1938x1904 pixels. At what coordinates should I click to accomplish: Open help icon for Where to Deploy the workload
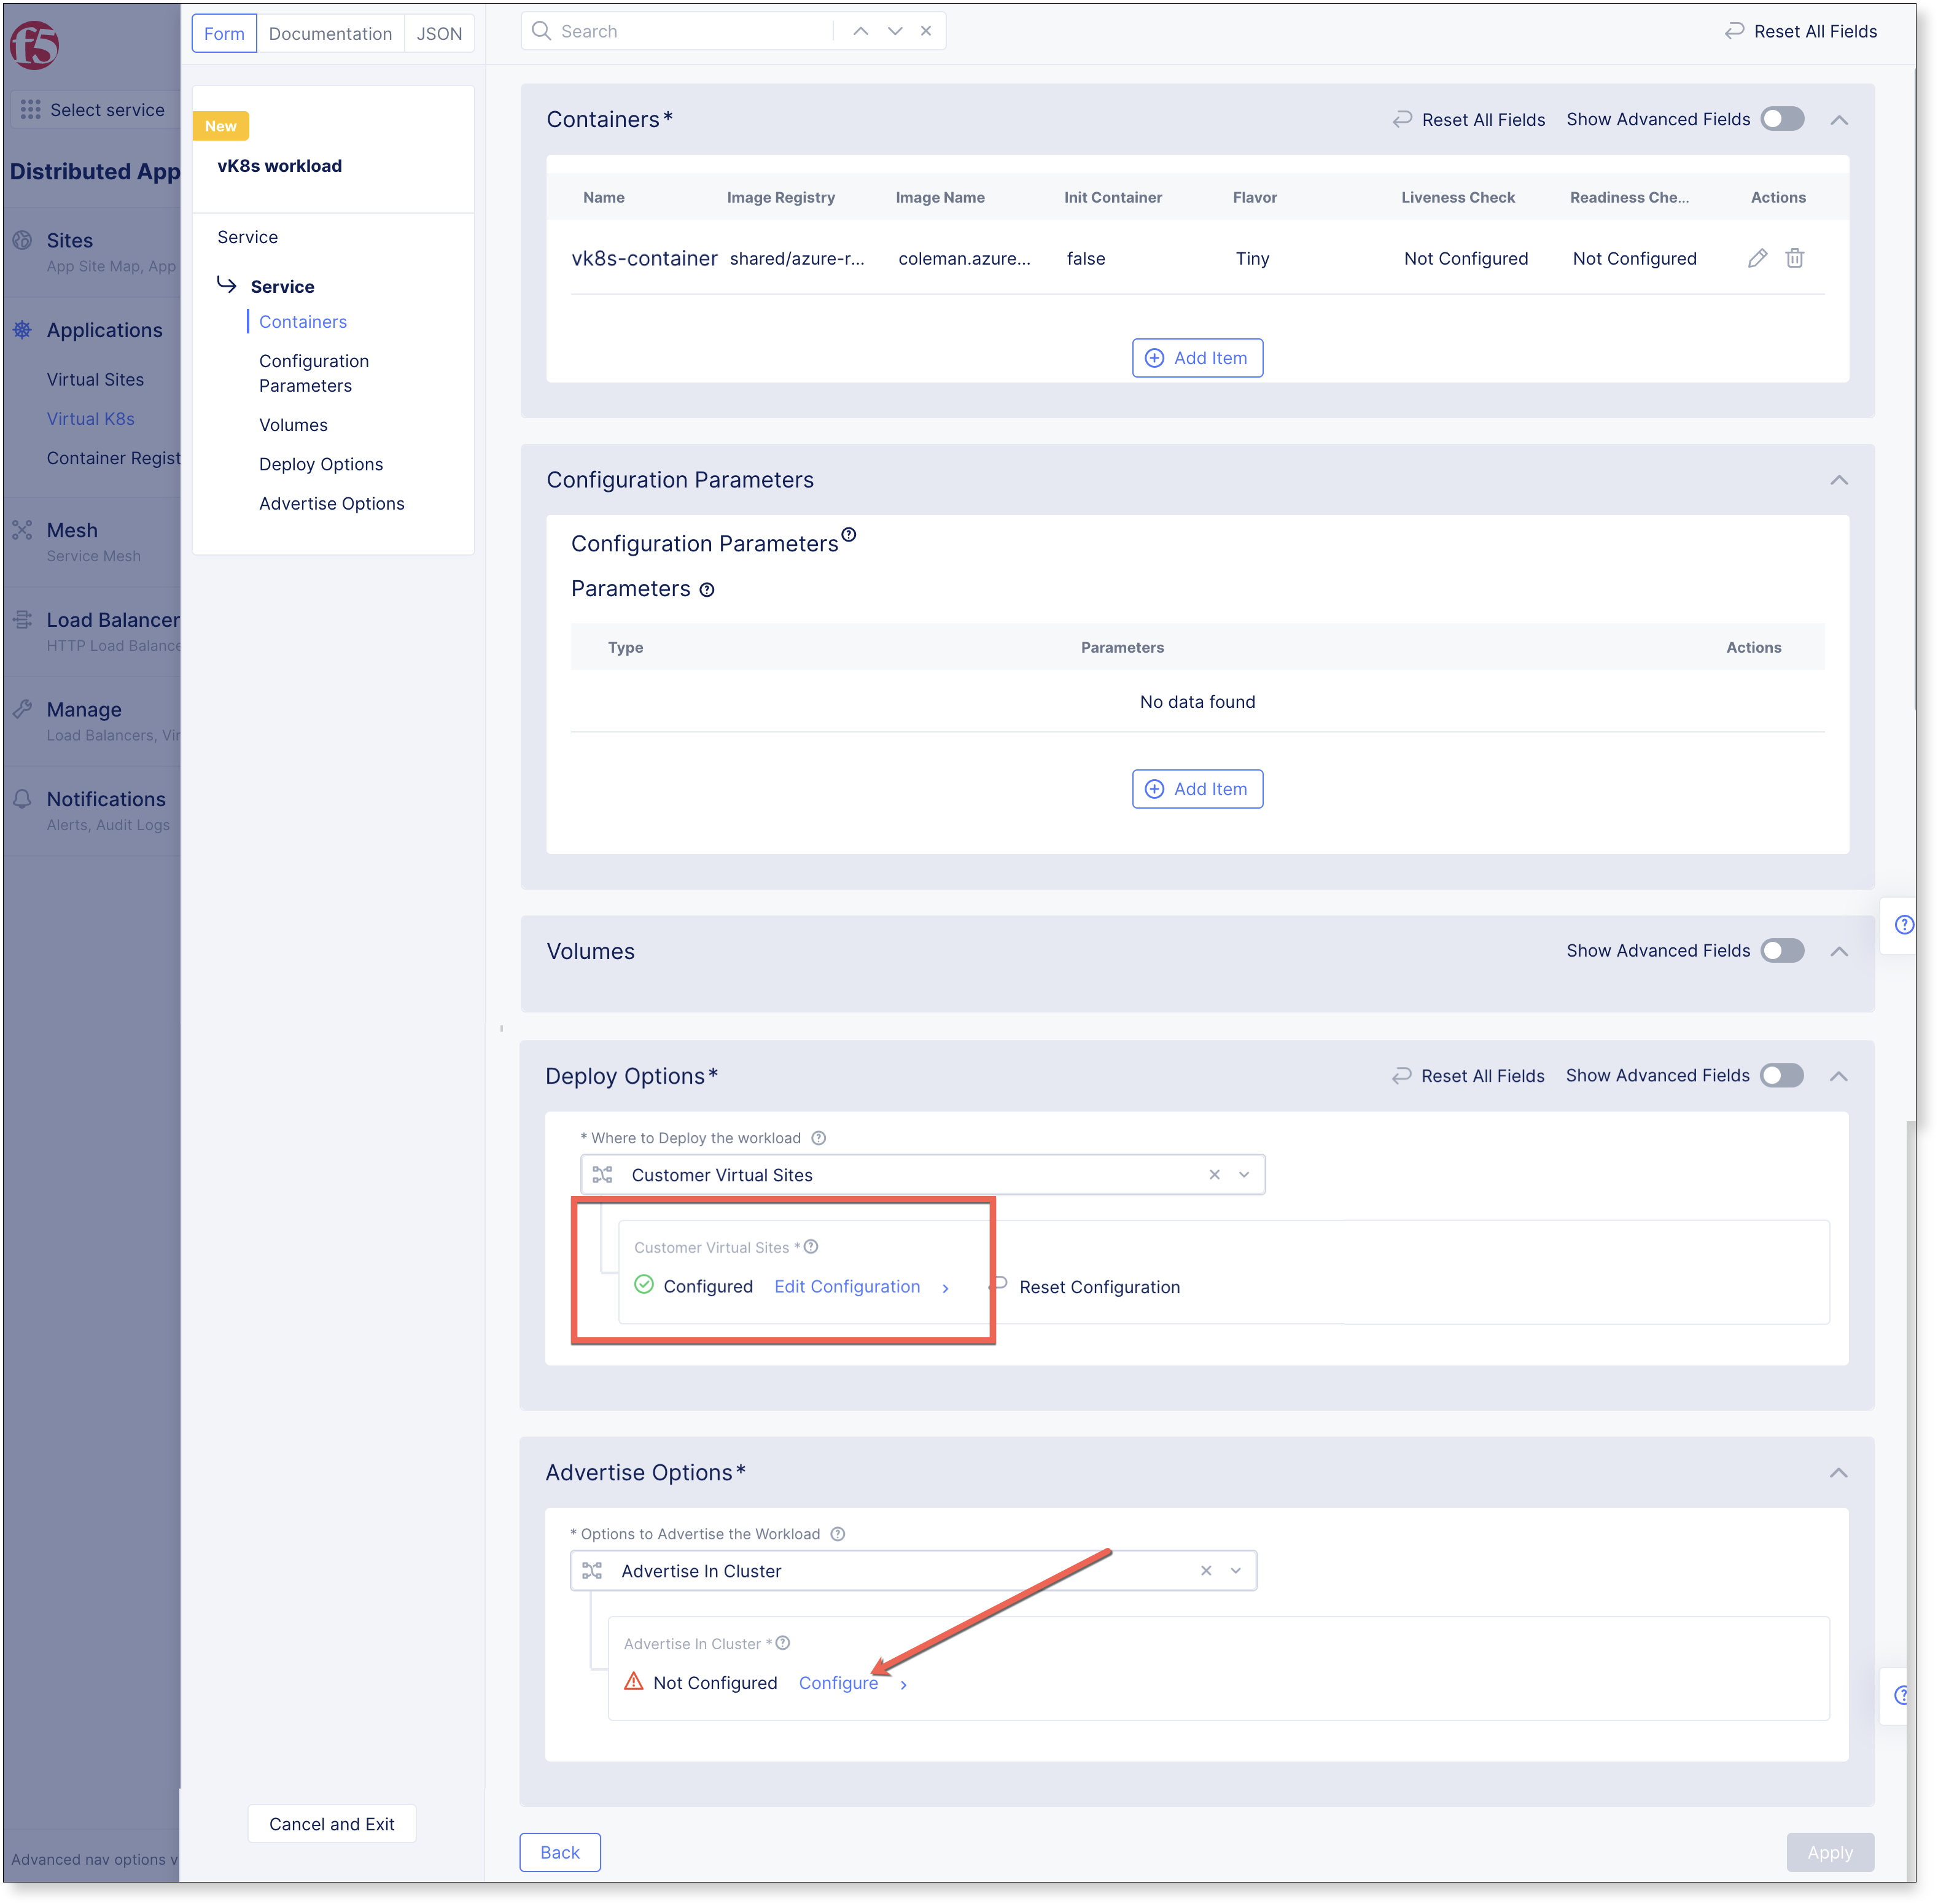click(819, 1138)
